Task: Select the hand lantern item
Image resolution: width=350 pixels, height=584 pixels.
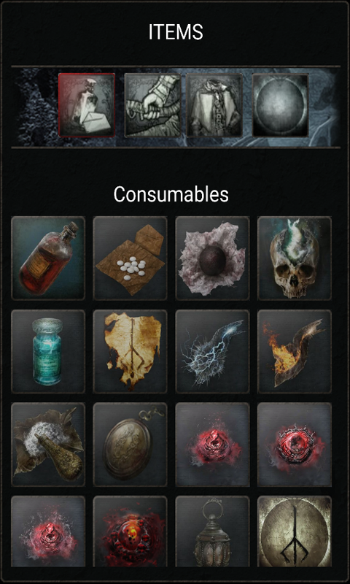Action: pos(212,531)
